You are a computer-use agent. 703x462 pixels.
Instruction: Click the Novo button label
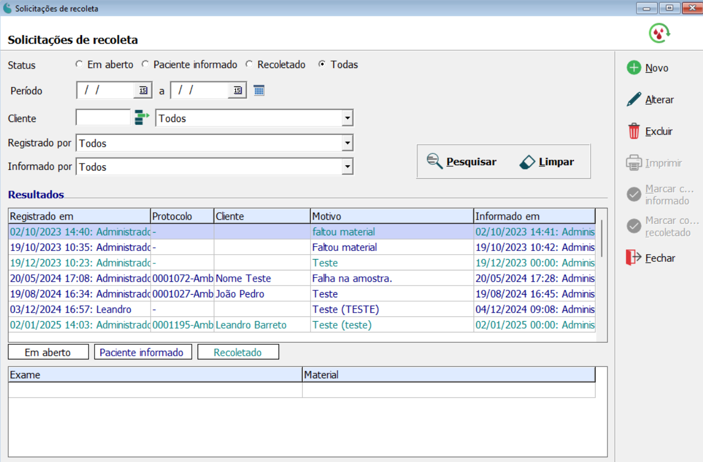point(657,68)
